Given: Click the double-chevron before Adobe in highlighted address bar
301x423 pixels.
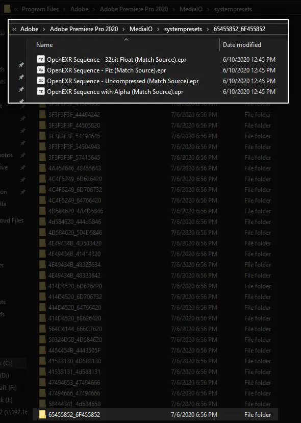Looking at the screenshot, I should (15, 29).
